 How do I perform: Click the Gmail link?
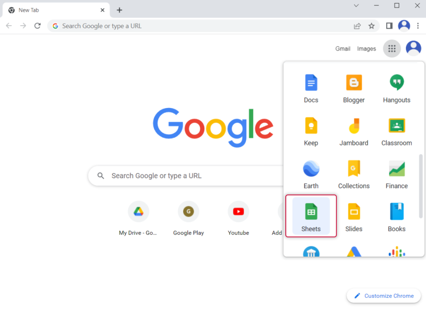343,49
